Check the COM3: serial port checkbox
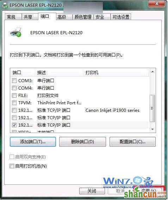The height and width of the screenshot is (200, 168). coord(14,81)
